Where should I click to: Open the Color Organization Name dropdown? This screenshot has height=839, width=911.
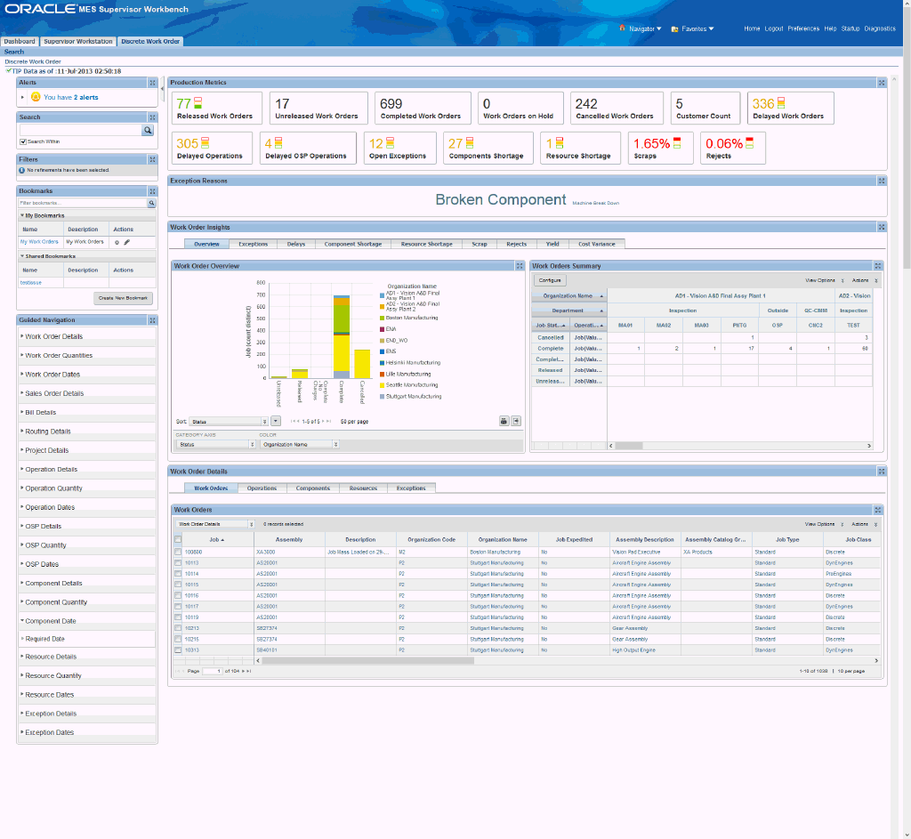[299, 445]
